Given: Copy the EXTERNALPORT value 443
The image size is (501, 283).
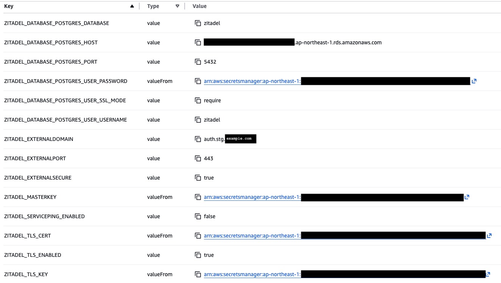Looking at the screenshot, I should click(x=198, y=159).
